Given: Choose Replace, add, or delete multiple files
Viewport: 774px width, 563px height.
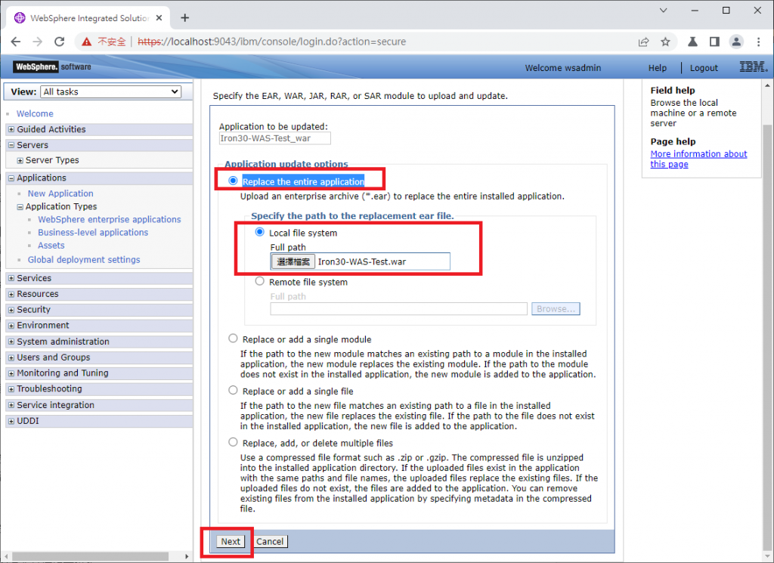Looking at the screenshot, I should [x=233, y=442].
